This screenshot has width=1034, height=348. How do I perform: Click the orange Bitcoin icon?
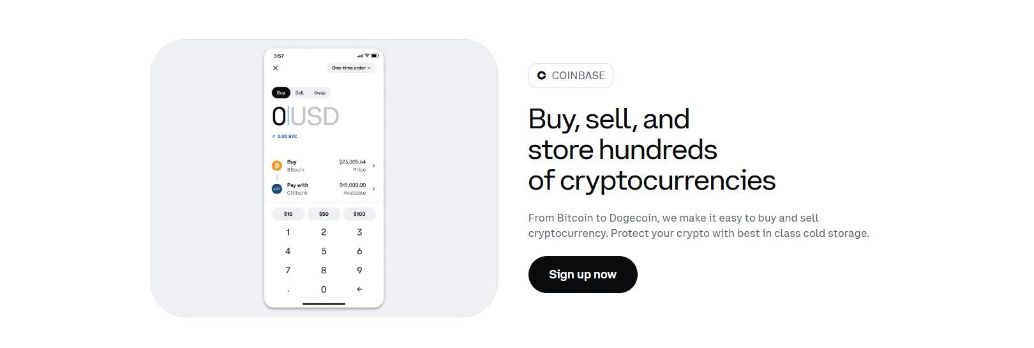277,166
